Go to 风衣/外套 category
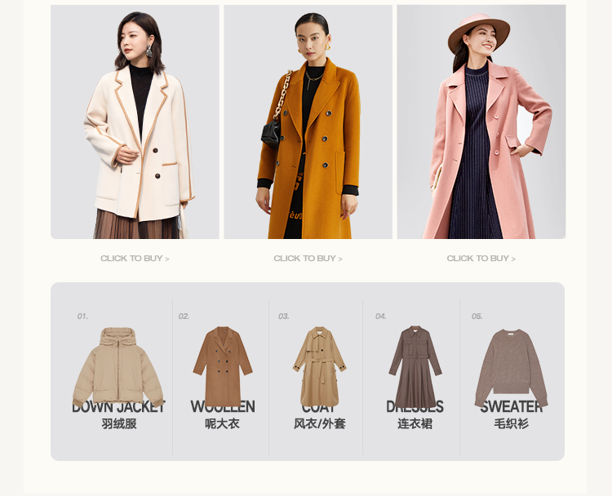 coord(320,424)
